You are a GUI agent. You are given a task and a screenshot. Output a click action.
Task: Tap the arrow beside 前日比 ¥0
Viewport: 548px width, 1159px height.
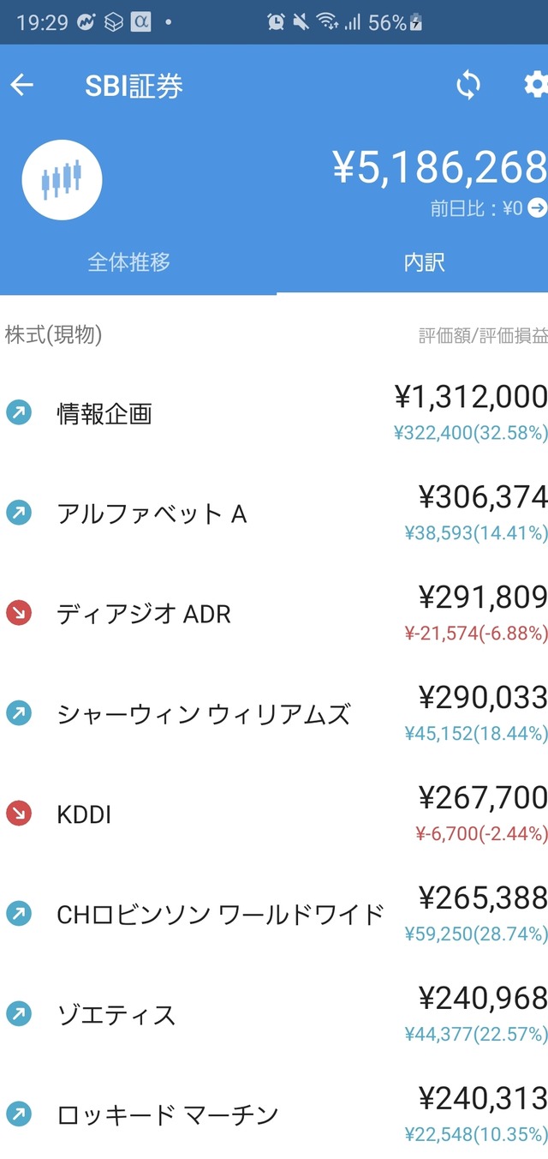tap(538, 207)
